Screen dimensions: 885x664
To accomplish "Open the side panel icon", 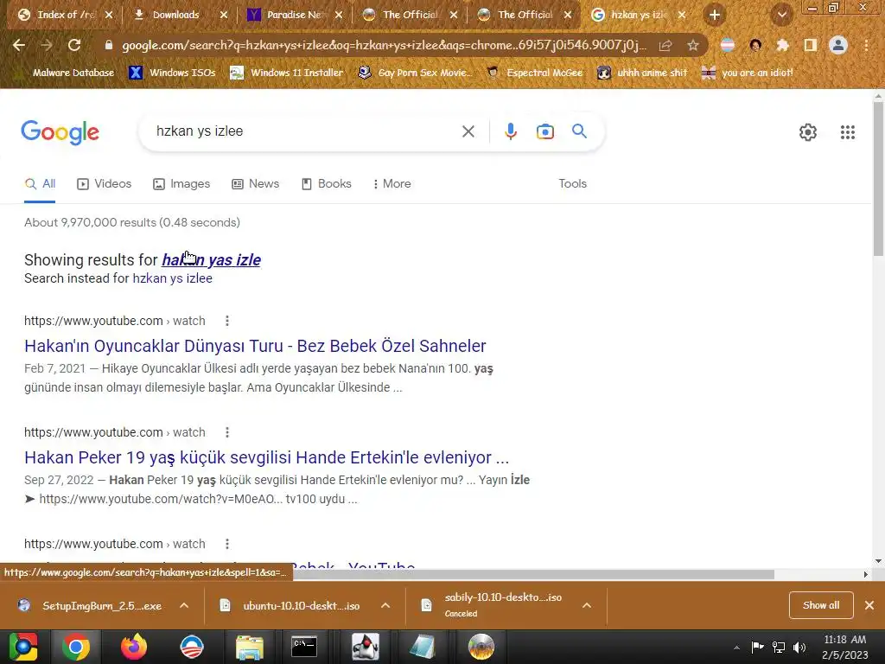I will click(x=811, y=45).
